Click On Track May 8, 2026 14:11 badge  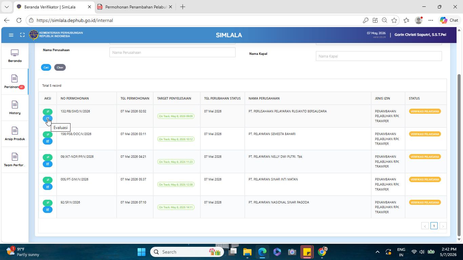176,207
